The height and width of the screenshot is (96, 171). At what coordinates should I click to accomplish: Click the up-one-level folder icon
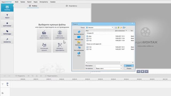click(x=118, y=28)
